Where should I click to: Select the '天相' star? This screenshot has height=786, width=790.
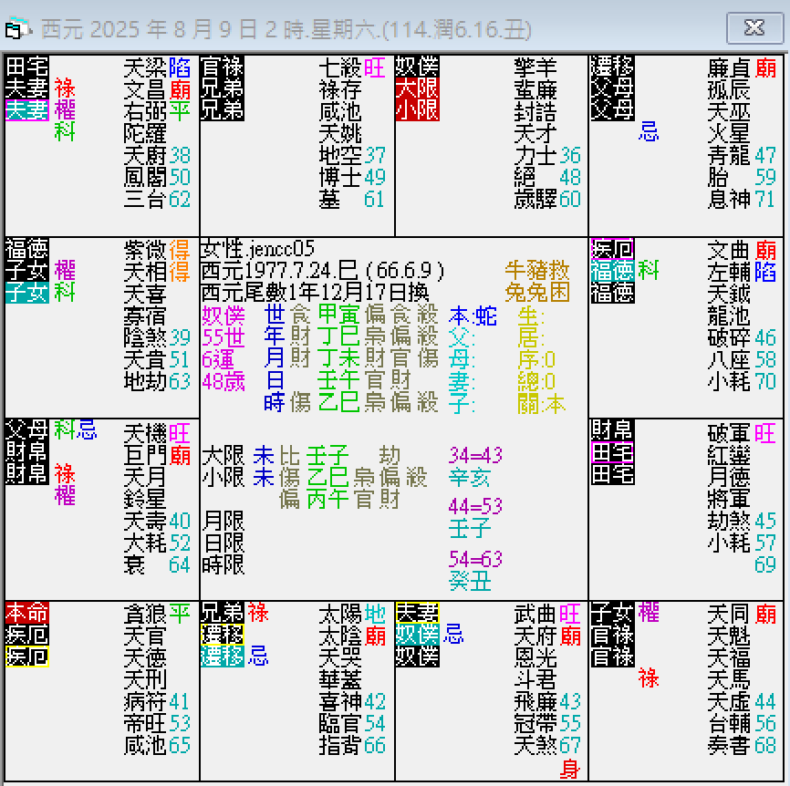[145, 272]
